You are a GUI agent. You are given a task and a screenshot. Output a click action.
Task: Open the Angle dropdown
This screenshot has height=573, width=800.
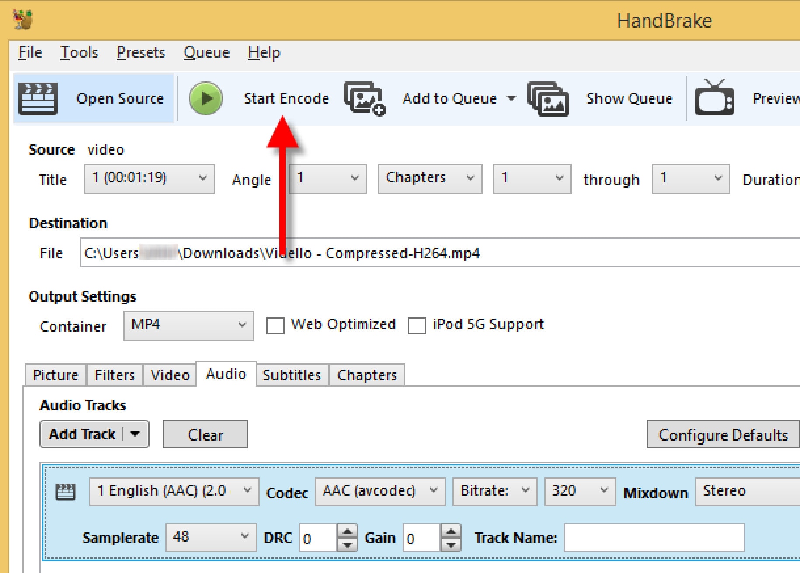(327, 179)
